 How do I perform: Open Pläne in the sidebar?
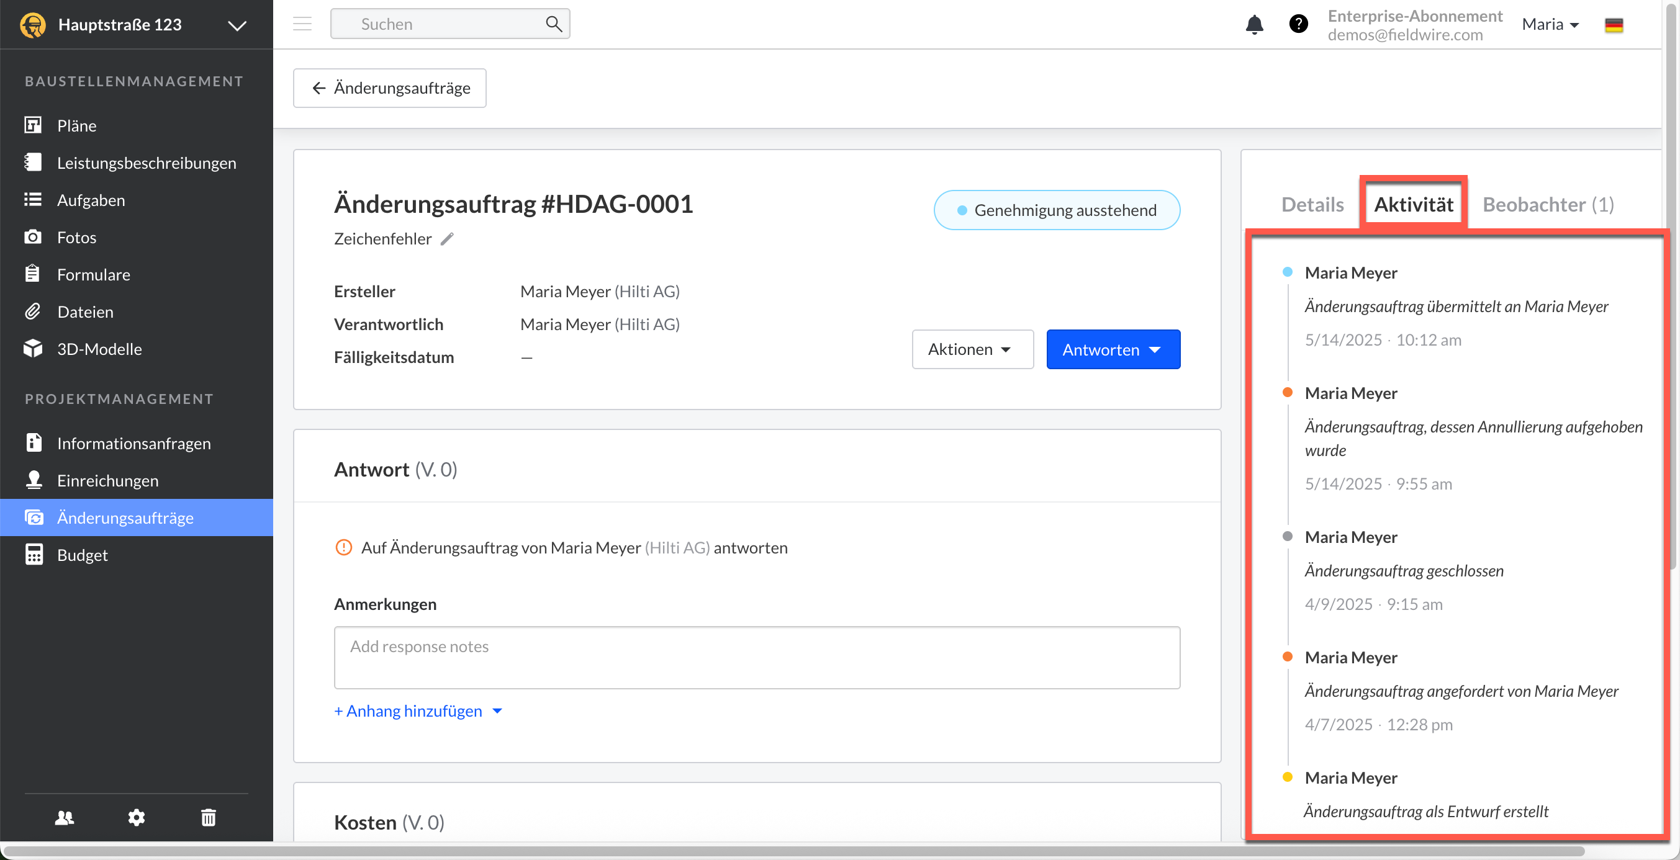[x=76, y=125]
